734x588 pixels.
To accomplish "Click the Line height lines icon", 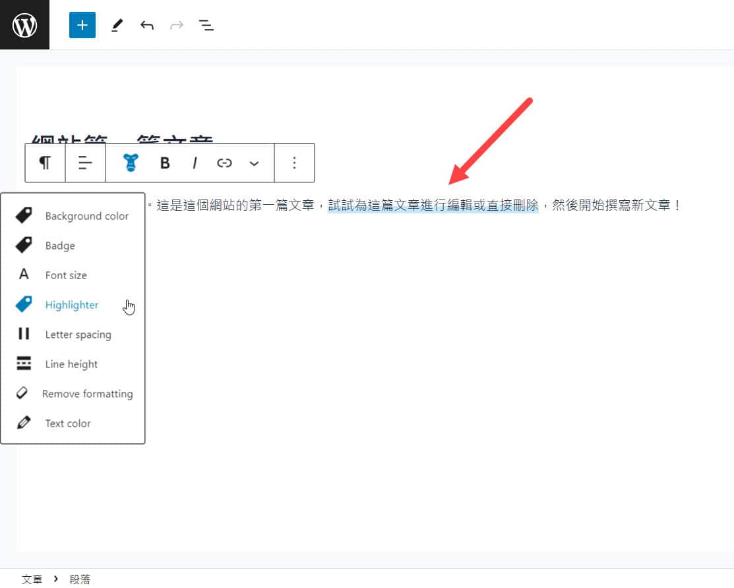I will 23,363.
